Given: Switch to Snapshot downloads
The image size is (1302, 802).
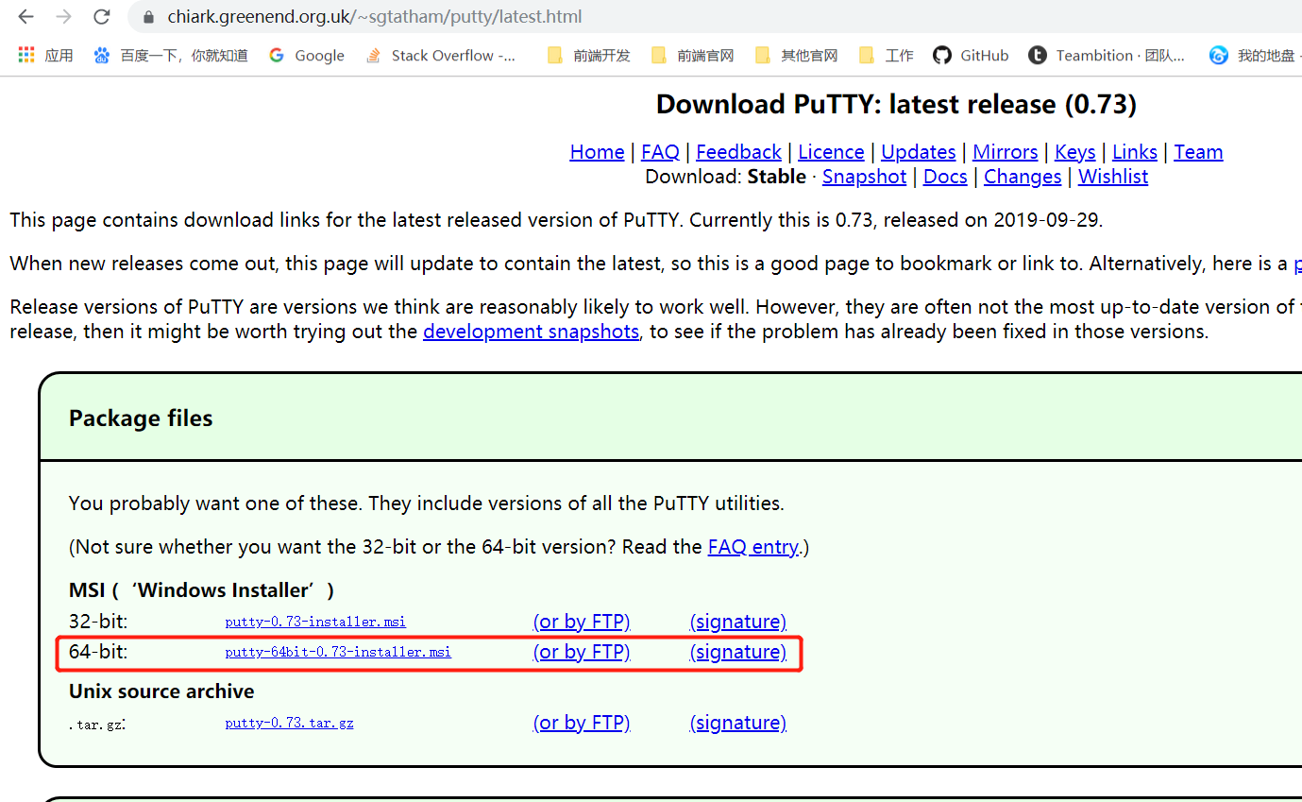Looking at the screenshot, I should (864, 177).
